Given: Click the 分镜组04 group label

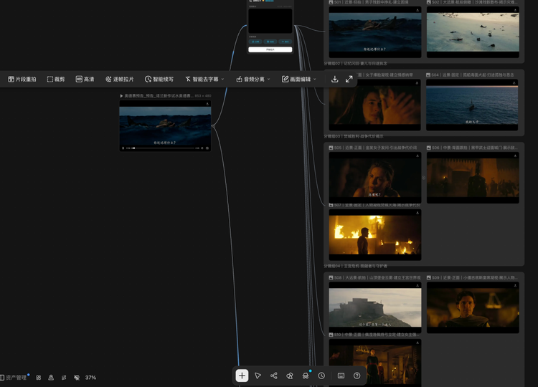Looking at the screenshot, I should (356, 266).
